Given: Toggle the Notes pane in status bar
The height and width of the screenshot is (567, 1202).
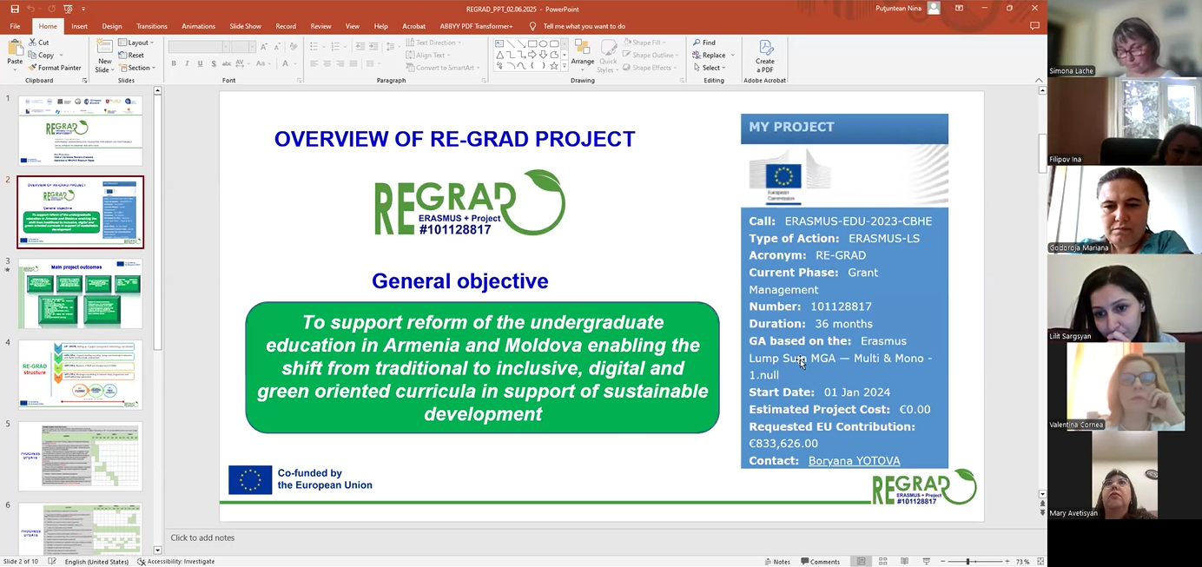Looking at the screenshot, I should (x=776, y=562).
